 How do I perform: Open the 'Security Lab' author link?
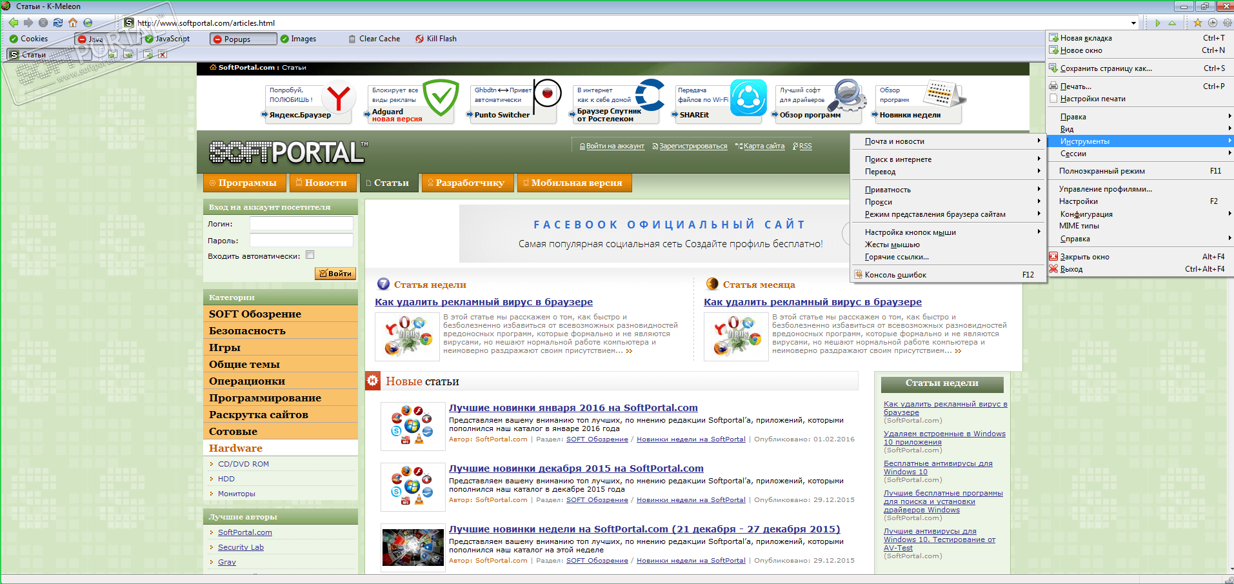coord(241,547)
